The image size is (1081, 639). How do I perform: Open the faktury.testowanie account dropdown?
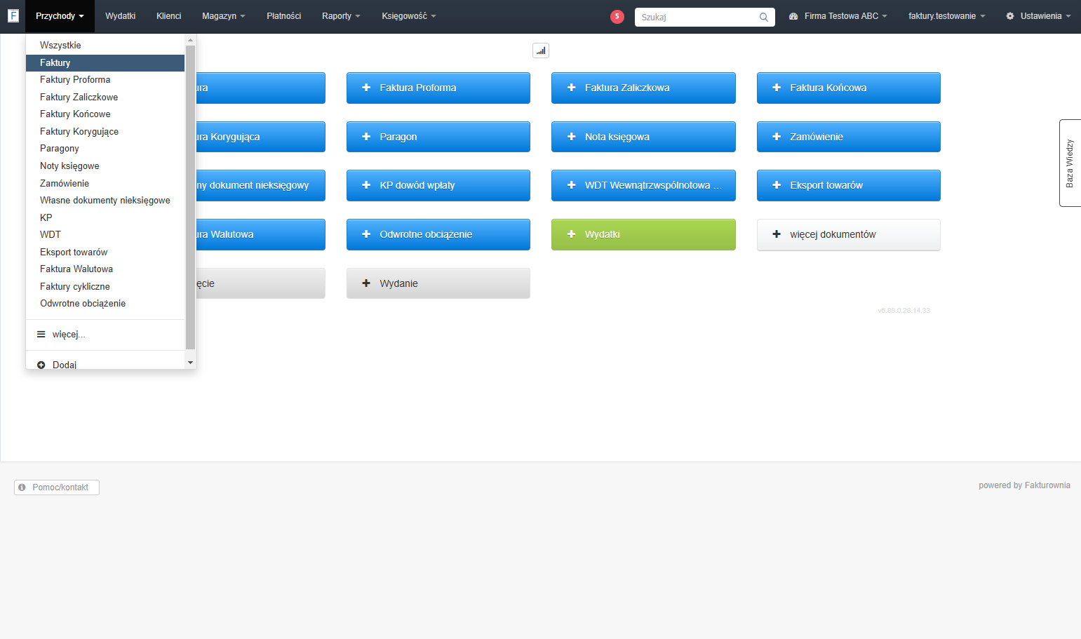(947, 16)
